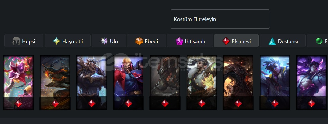Click the red gem under the first skin
This screenshot has width=328, height=124.
pyautogui.click(x=18, y=103)
